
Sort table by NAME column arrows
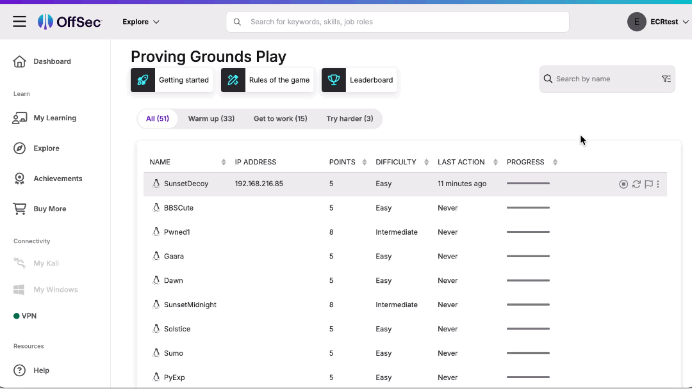click(x=224, y=162)
